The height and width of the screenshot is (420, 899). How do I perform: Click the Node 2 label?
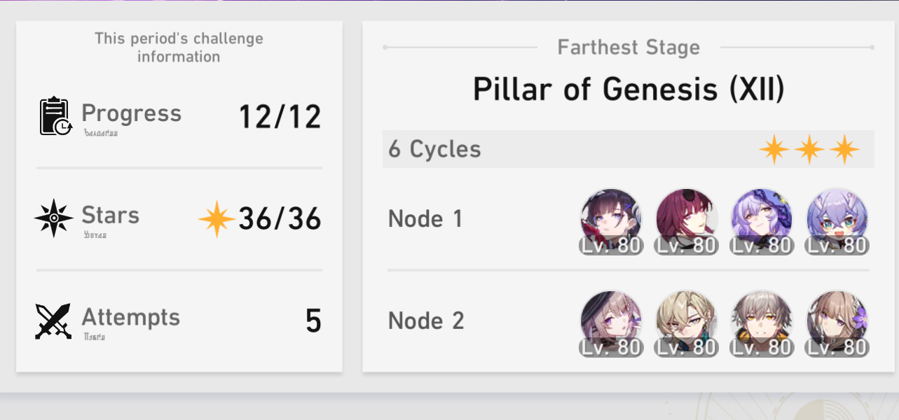pos(426,321)
